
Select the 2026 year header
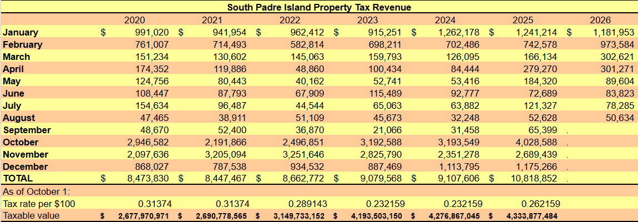[x=601, y=20]
